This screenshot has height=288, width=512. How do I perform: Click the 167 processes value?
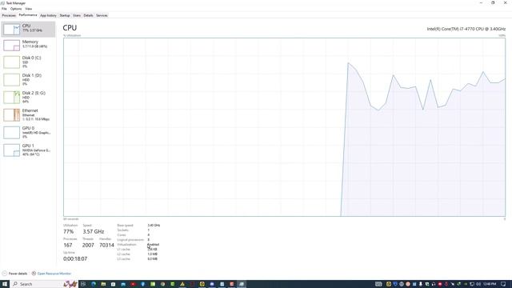(x=67, y=246)
